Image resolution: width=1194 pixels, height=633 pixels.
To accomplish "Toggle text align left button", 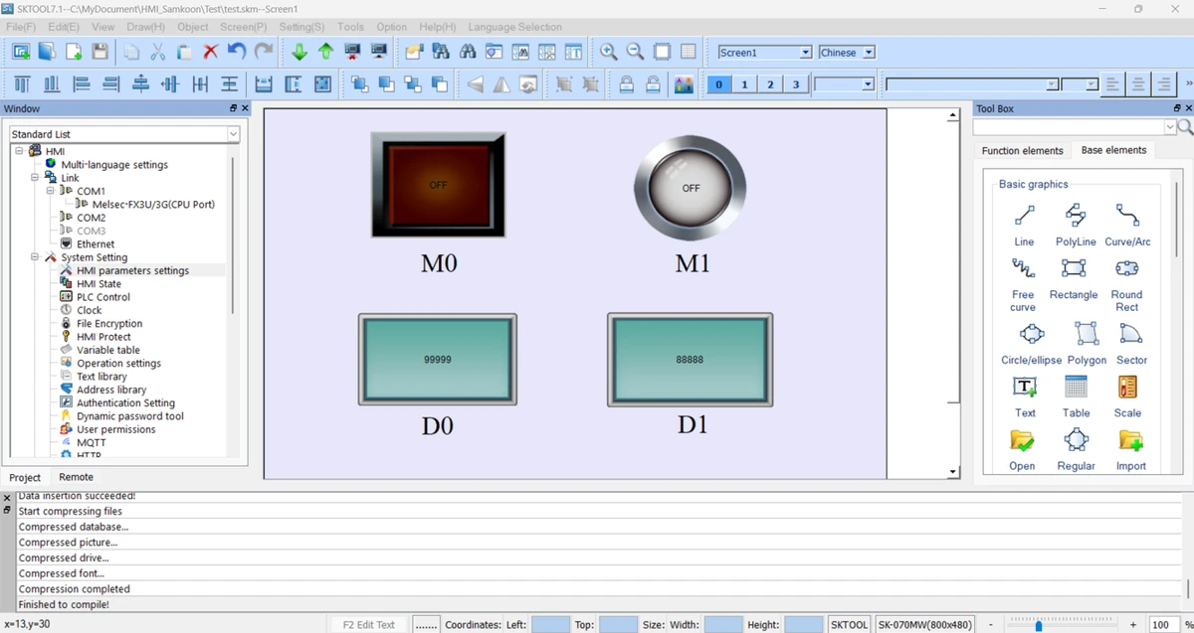I will (1112, 84).
